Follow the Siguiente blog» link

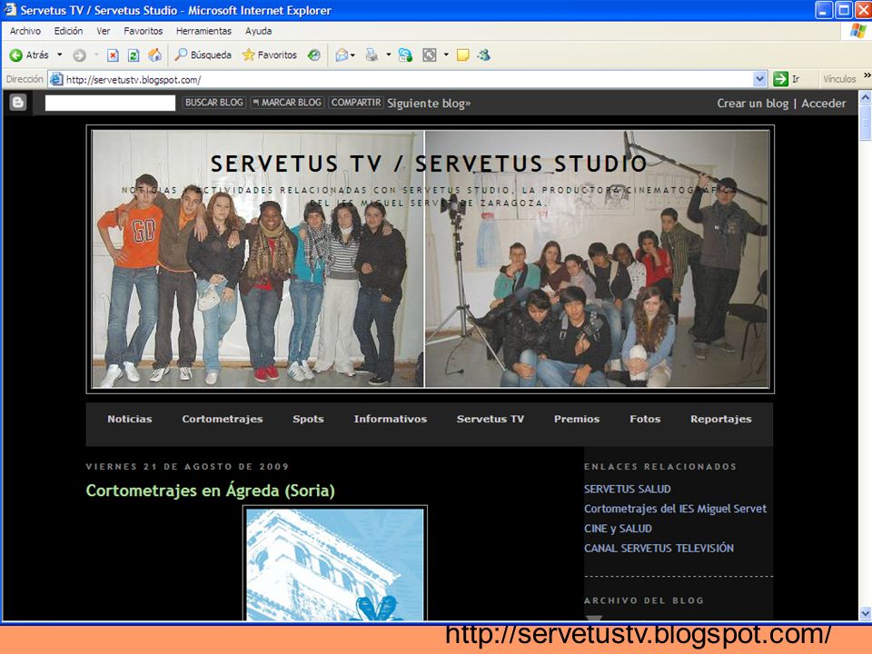[429, 104]
